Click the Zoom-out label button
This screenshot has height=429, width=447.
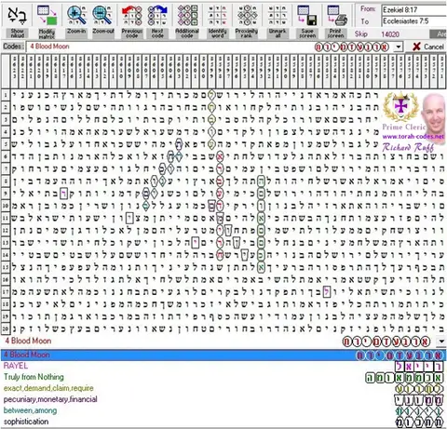tap(103, 32)
